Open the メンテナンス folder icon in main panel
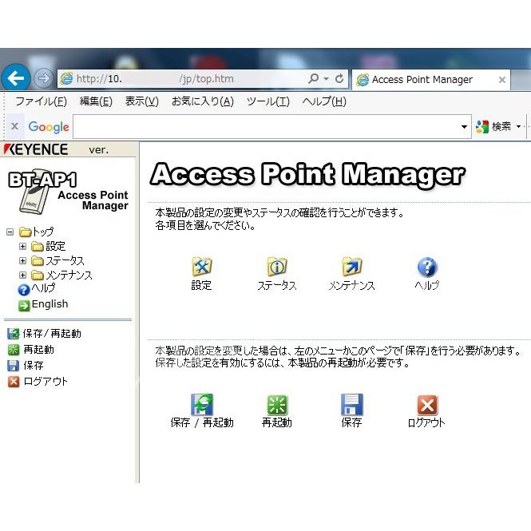This screenshot has width=531, height=531. click(x=351, y=267)
